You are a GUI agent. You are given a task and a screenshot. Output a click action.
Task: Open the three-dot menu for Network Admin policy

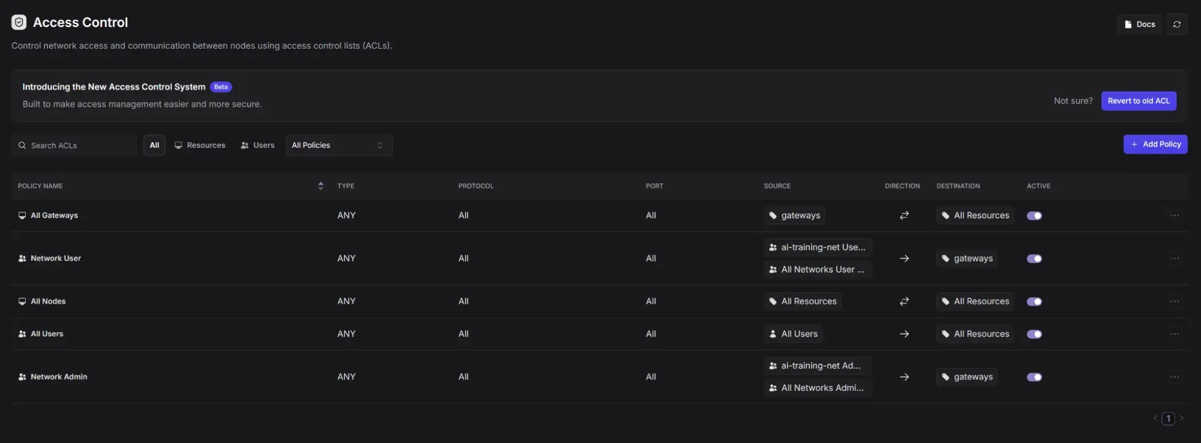1174,377
